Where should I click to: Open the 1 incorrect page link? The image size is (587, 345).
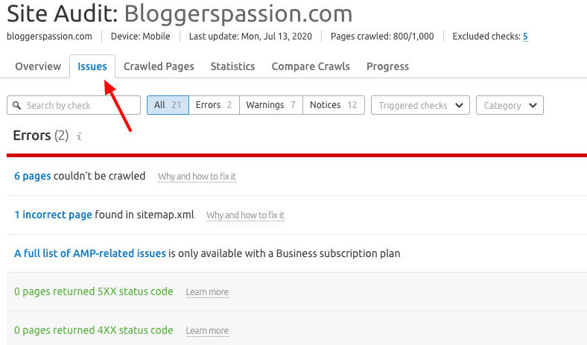click(x=53, y=215)
